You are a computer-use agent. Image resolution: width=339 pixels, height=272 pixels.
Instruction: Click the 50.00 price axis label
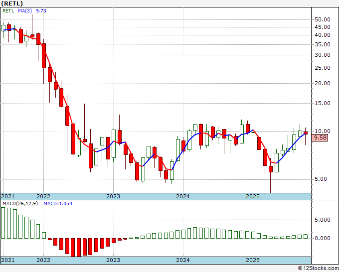323,19
